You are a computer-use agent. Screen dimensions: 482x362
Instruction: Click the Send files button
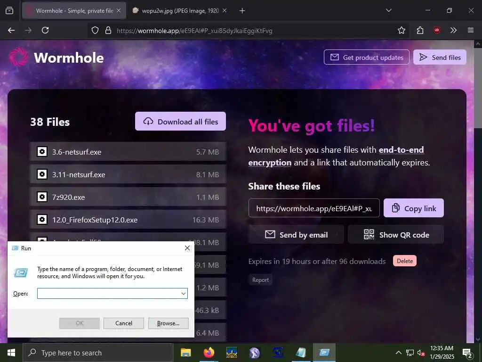tap(440, 57)
